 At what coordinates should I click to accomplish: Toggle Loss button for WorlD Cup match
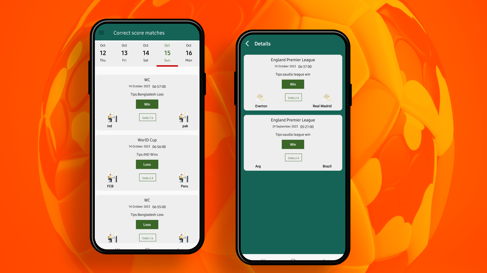147,164
